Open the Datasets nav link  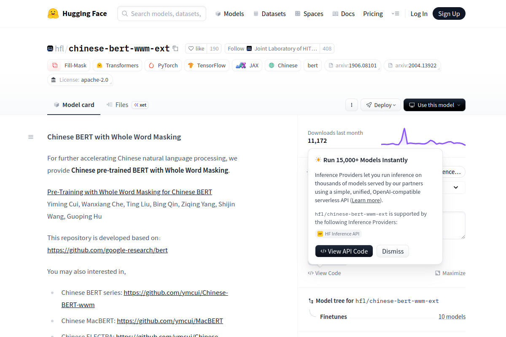click(x=269, y=13)
